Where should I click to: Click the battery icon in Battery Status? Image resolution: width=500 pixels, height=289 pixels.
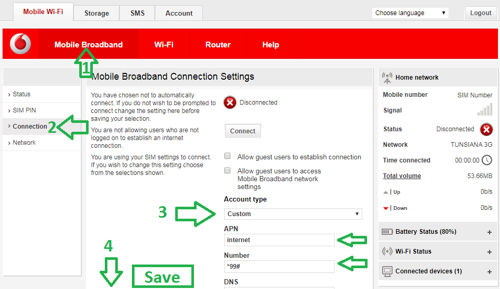[x=387, y=232]
